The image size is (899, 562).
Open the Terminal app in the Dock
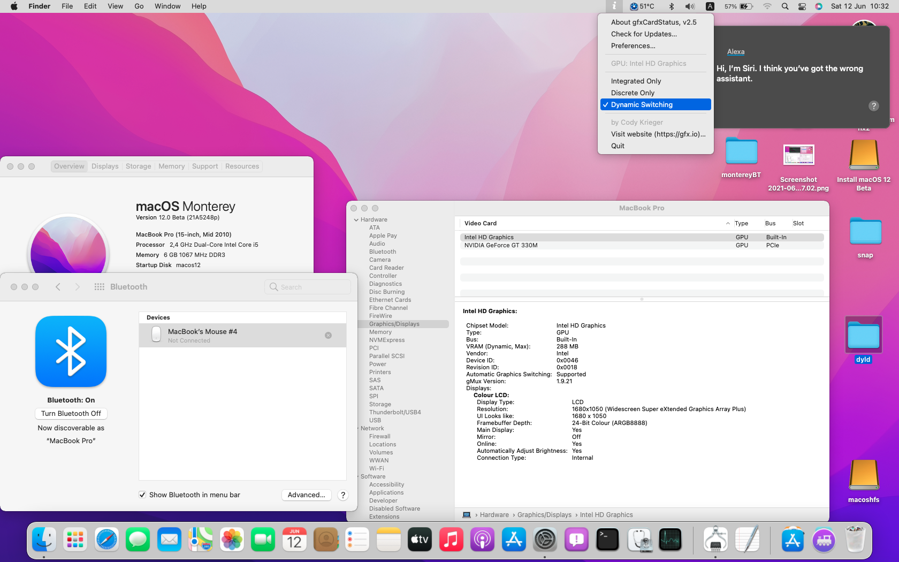608,540
